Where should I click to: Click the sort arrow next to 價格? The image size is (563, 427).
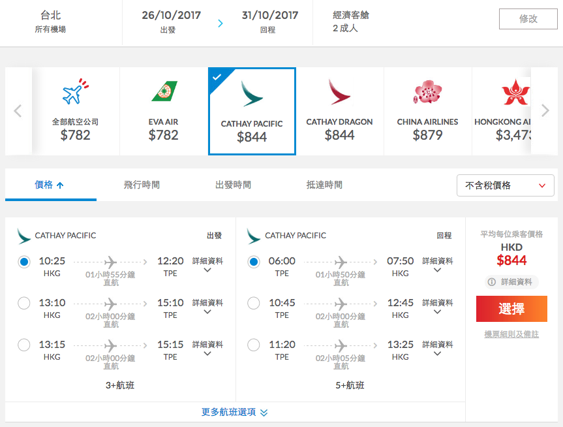(x=60, y=185)
